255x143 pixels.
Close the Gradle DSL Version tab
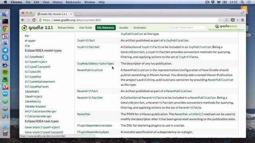coord(71,14)
